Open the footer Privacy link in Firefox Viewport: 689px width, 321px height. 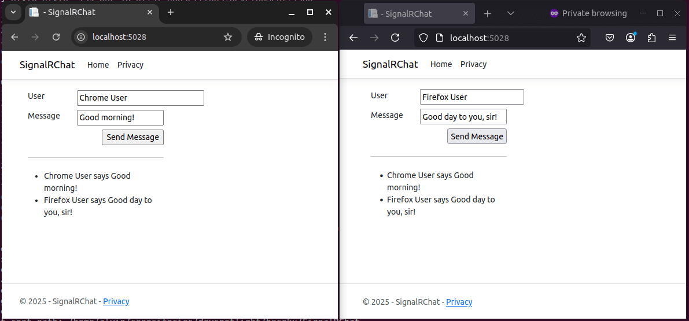(x=459, y=302)
